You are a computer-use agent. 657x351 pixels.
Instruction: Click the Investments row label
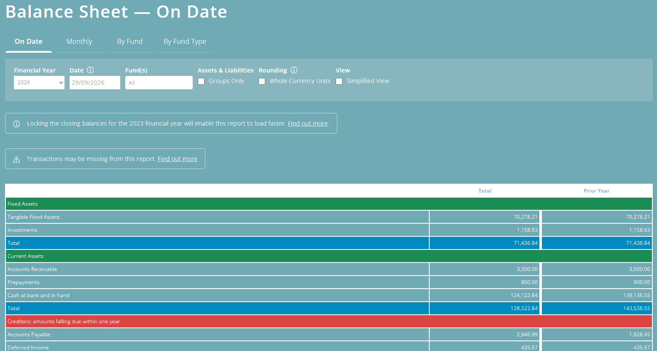pyautogui.click(x=22, y=230)
